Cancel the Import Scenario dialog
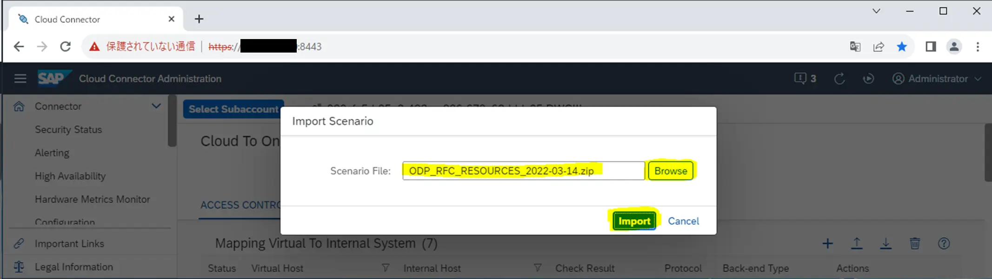Viewport: 992px width, 279px height. [683, 221]
